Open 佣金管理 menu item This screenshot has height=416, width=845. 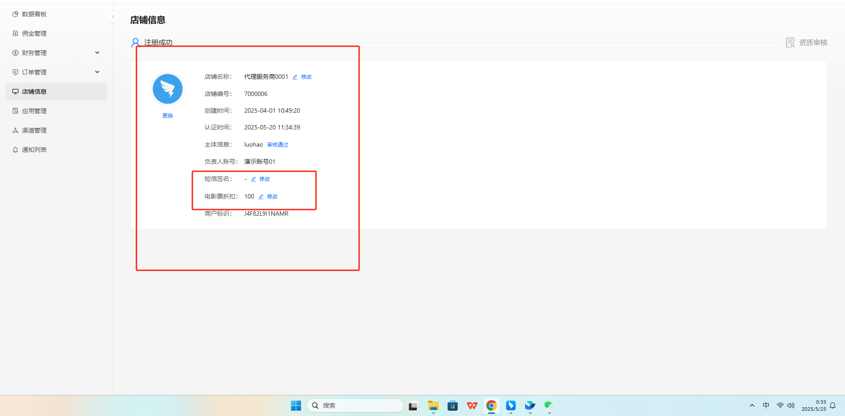(34, 33)
